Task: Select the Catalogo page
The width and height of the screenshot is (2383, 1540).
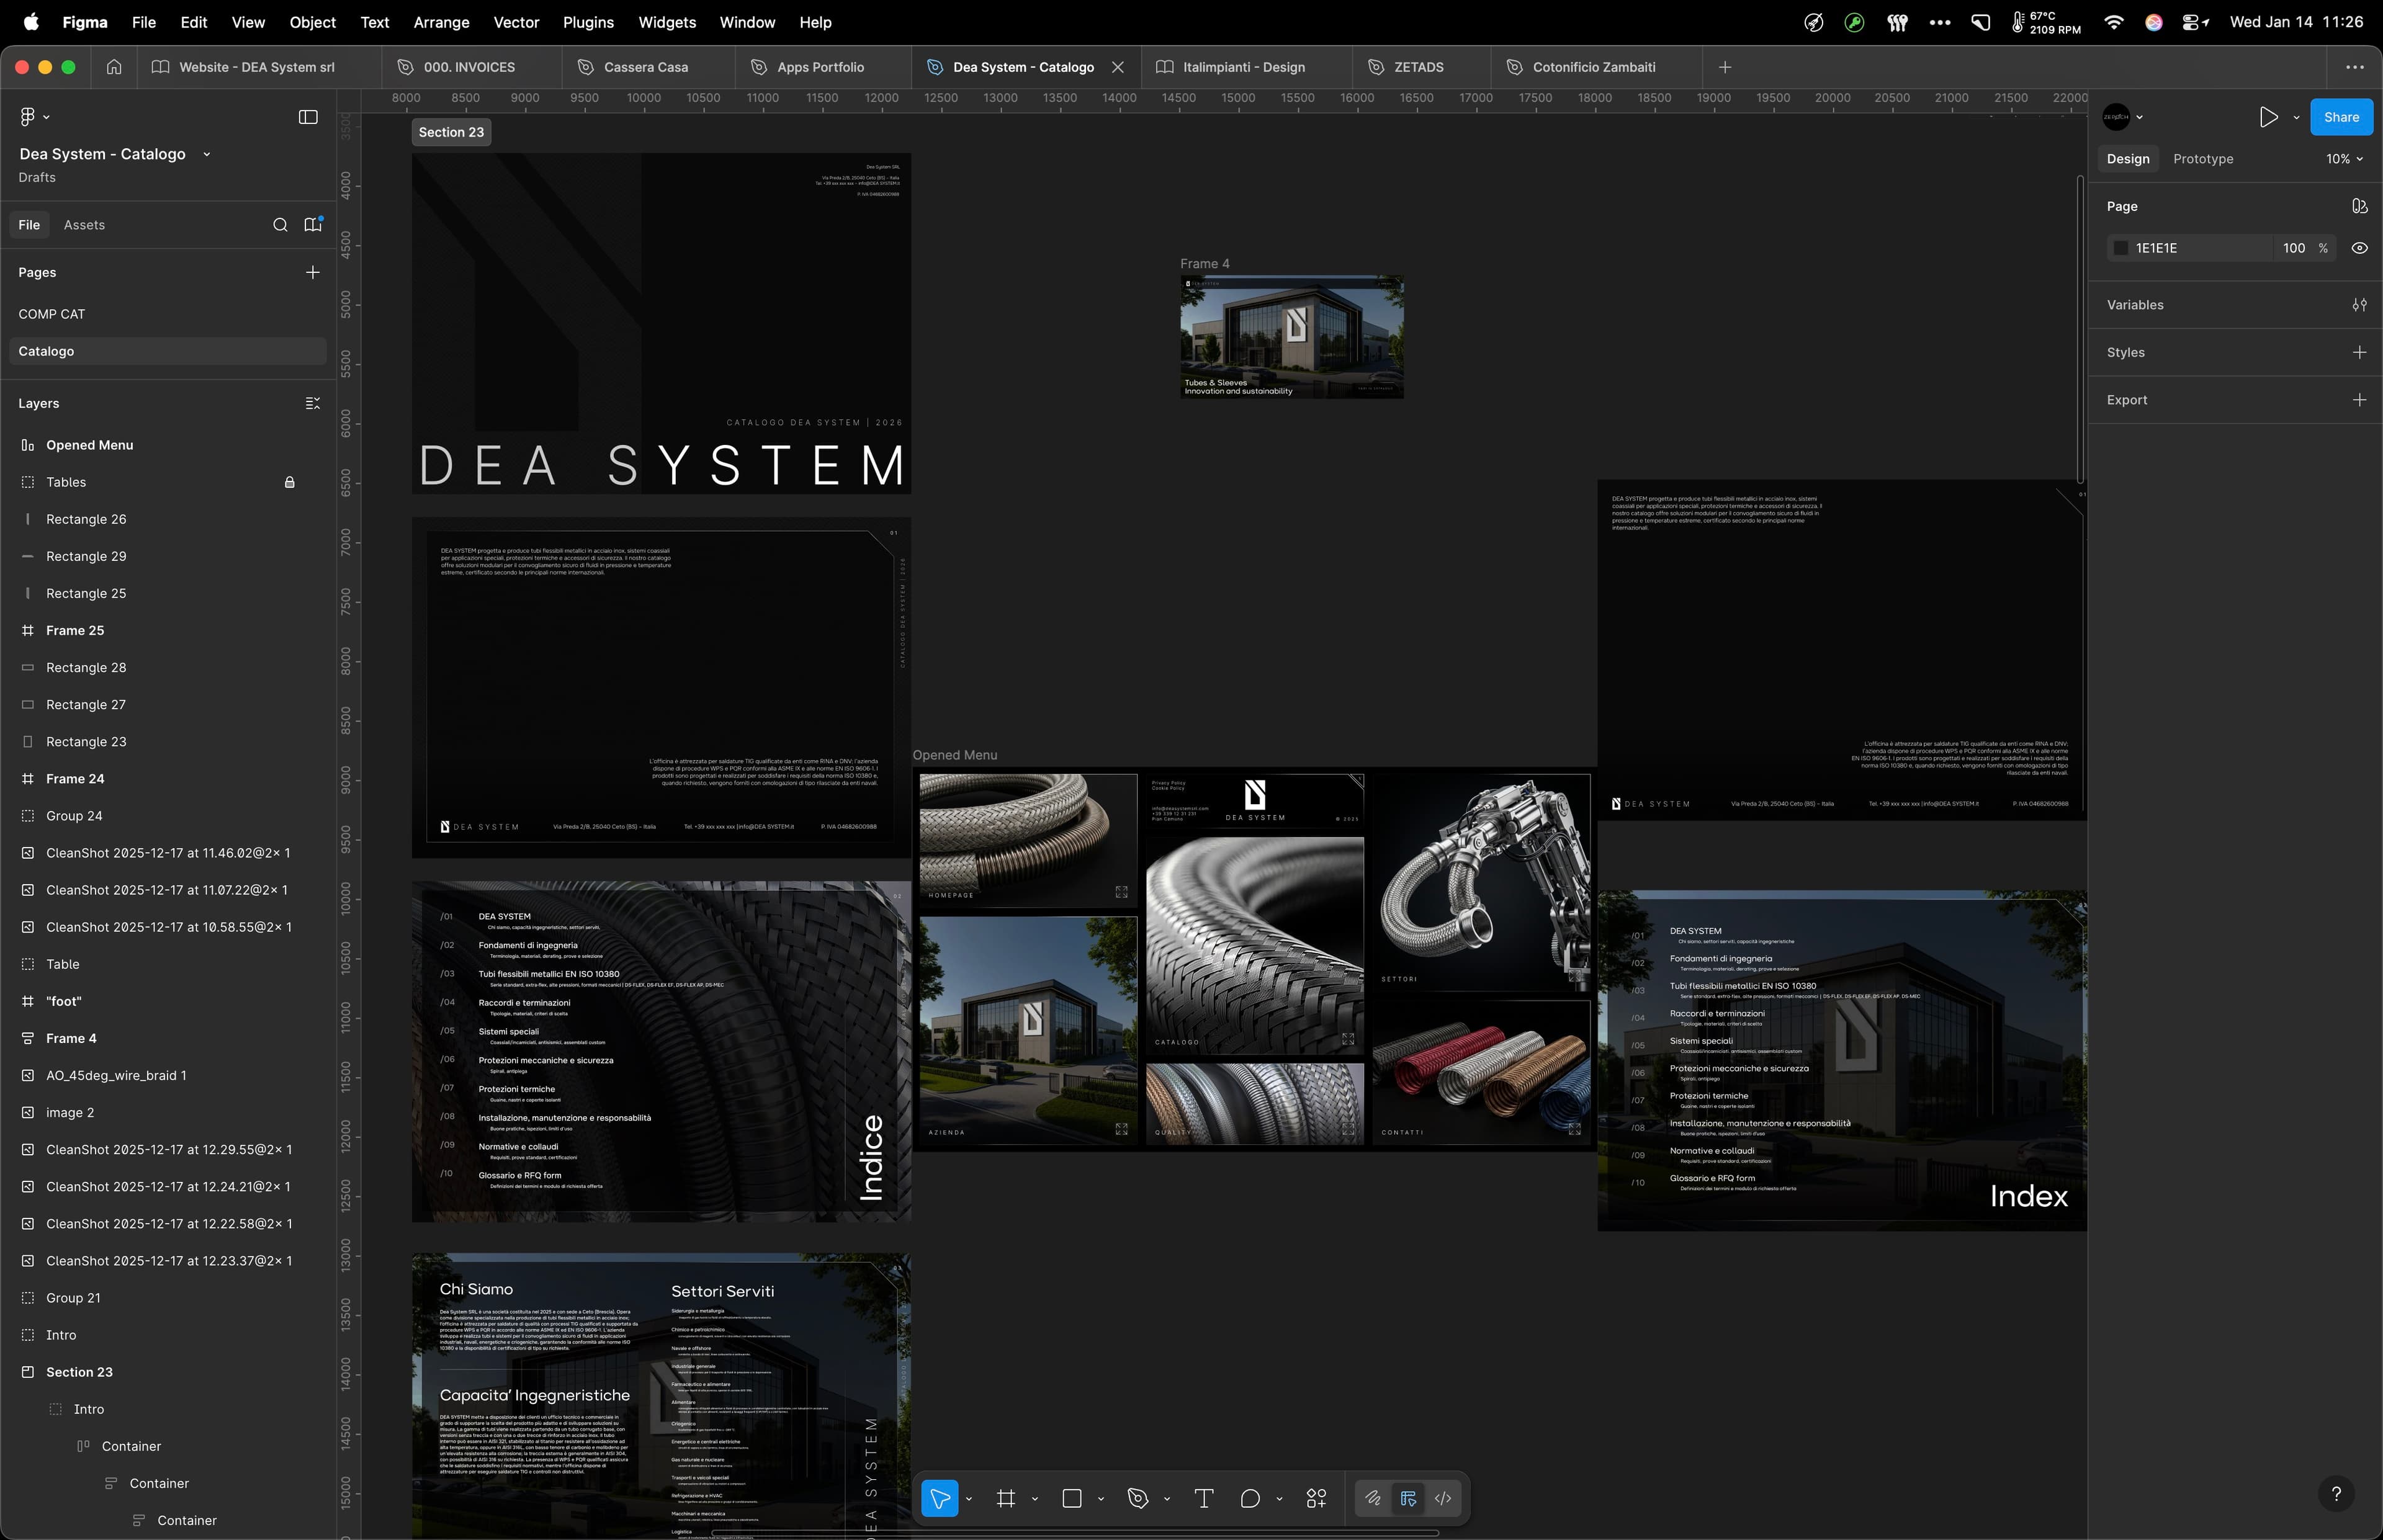Action: click(x=168, y=351)
